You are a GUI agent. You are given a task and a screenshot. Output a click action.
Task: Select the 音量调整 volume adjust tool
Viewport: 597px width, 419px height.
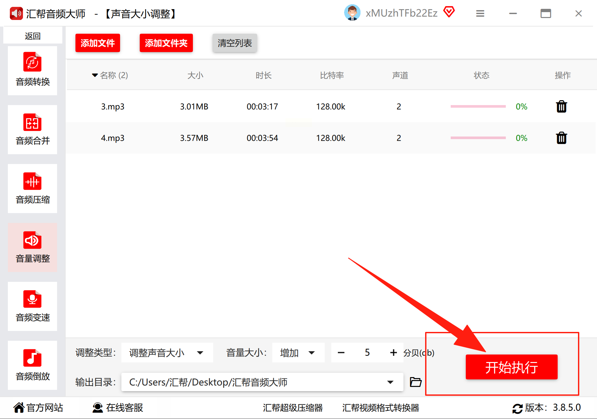[x=32, y=247]
